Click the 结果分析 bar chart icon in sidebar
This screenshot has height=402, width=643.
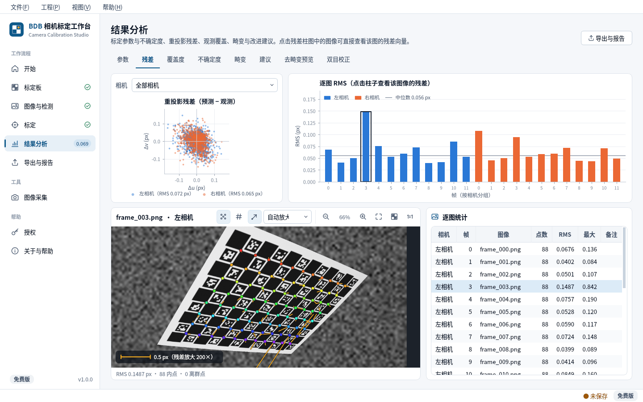click(x=15, y=144)
